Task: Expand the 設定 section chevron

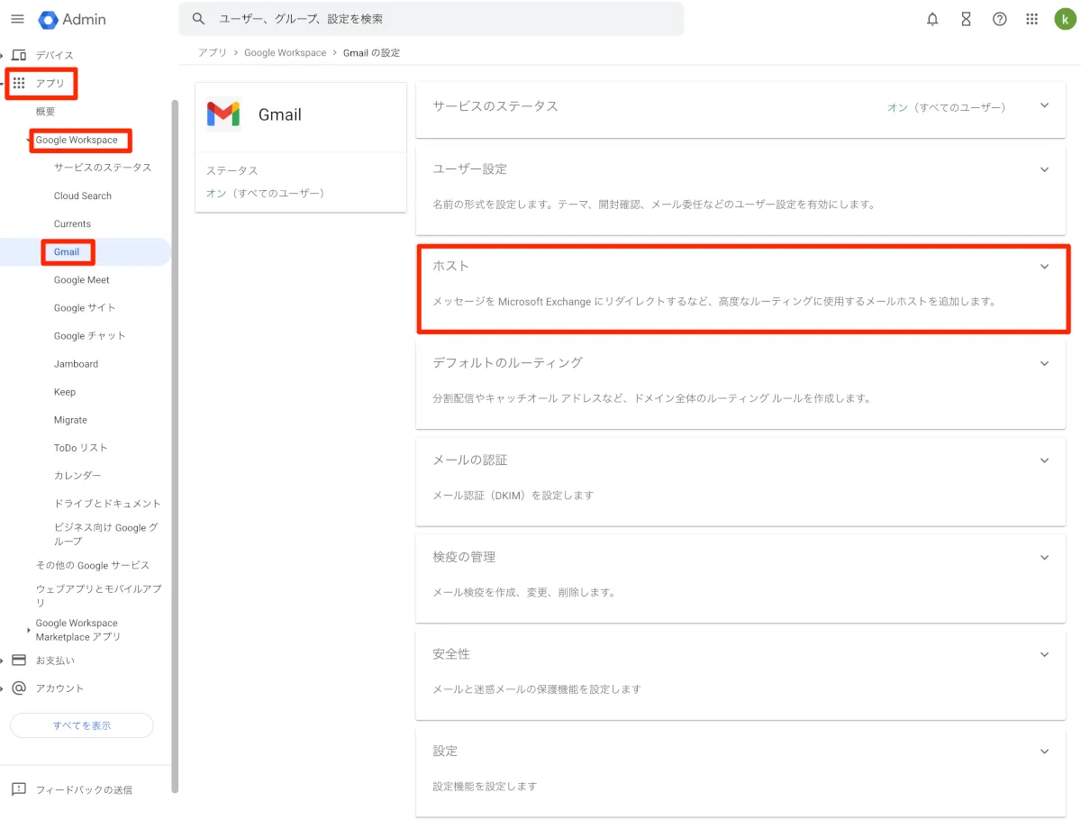Action: 1044,751
